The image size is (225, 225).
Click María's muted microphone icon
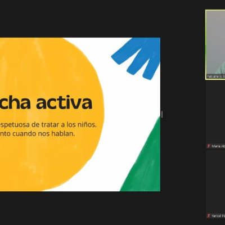point(209,146)
